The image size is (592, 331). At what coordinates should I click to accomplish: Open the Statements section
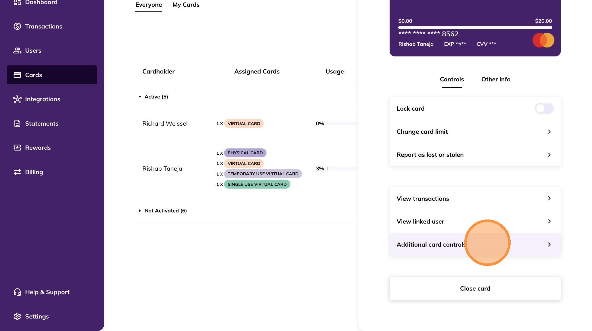pyautogui.click(x=42, y=123)
